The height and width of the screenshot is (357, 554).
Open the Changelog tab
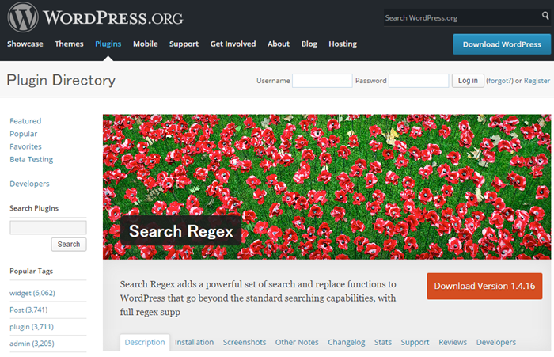coord(347,342)
